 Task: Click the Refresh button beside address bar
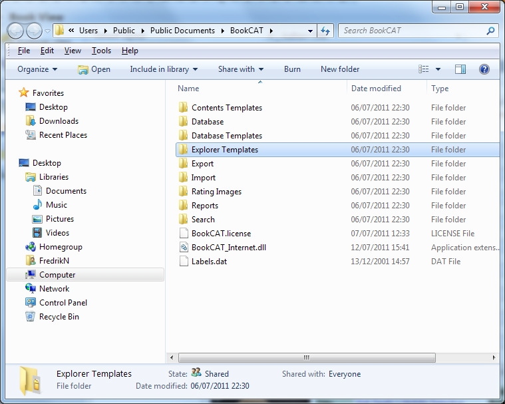(x=325, y=31)
